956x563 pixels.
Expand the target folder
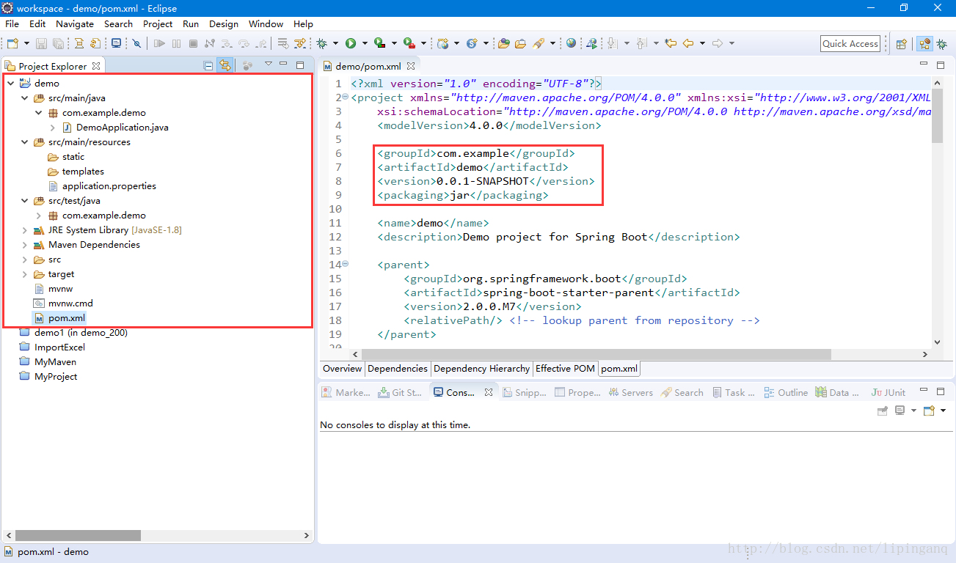(x=25, y=274)
